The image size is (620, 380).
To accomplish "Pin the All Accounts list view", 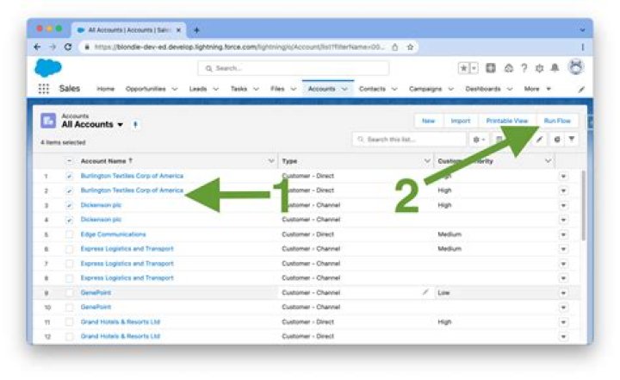I will (x=135, y=125).
